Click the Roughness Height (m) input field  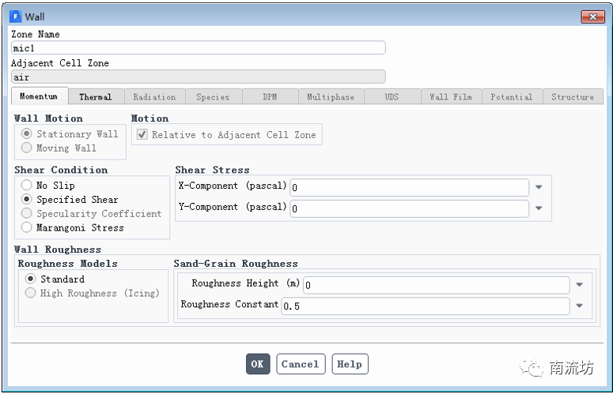[437, 285]
